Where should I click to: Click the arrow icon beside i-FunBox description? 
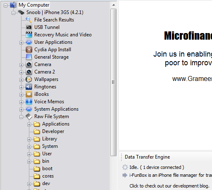[x=125, y=175]
